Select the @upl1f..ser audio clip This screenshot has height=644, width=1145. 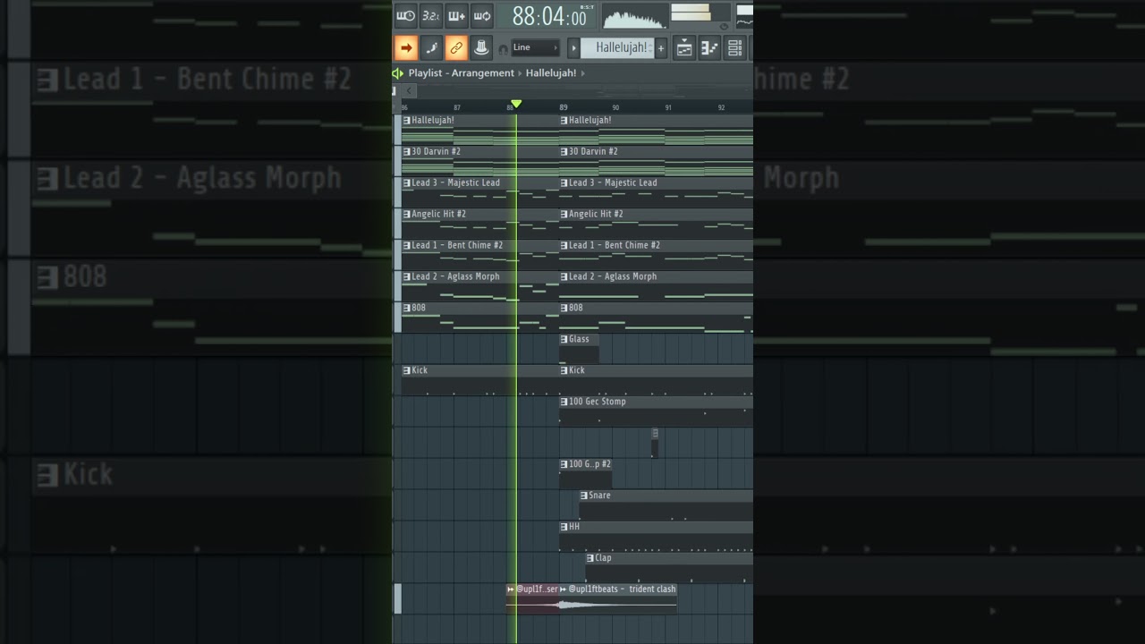pos(532,599)
